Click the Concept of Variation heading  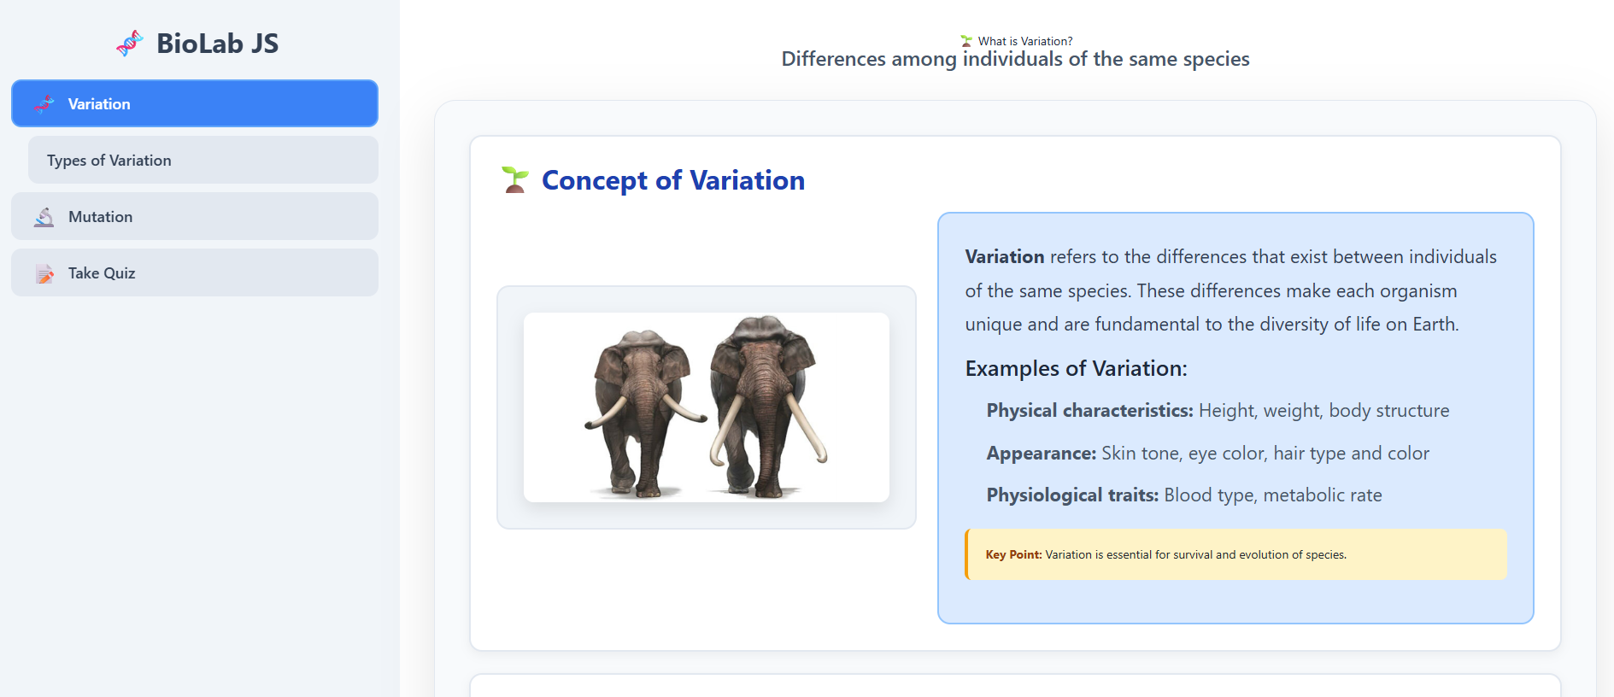click(673, 180)
